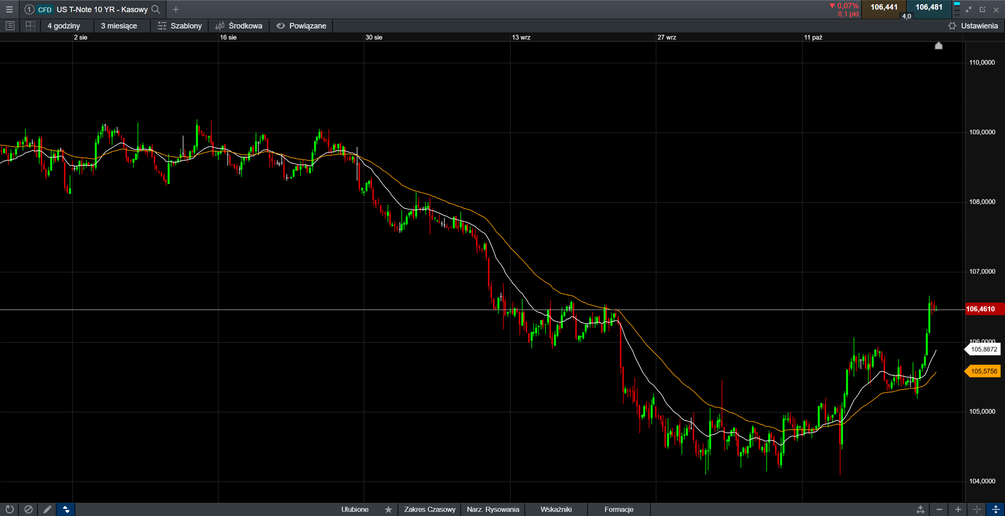Click the sell price 106,441 button
The image size is (1005, 516).
pos(884,8)
